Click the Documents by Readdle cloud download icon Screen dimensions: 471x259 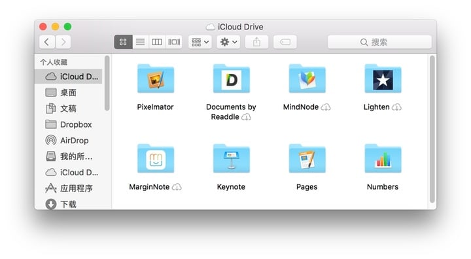[x=247, y=117]
